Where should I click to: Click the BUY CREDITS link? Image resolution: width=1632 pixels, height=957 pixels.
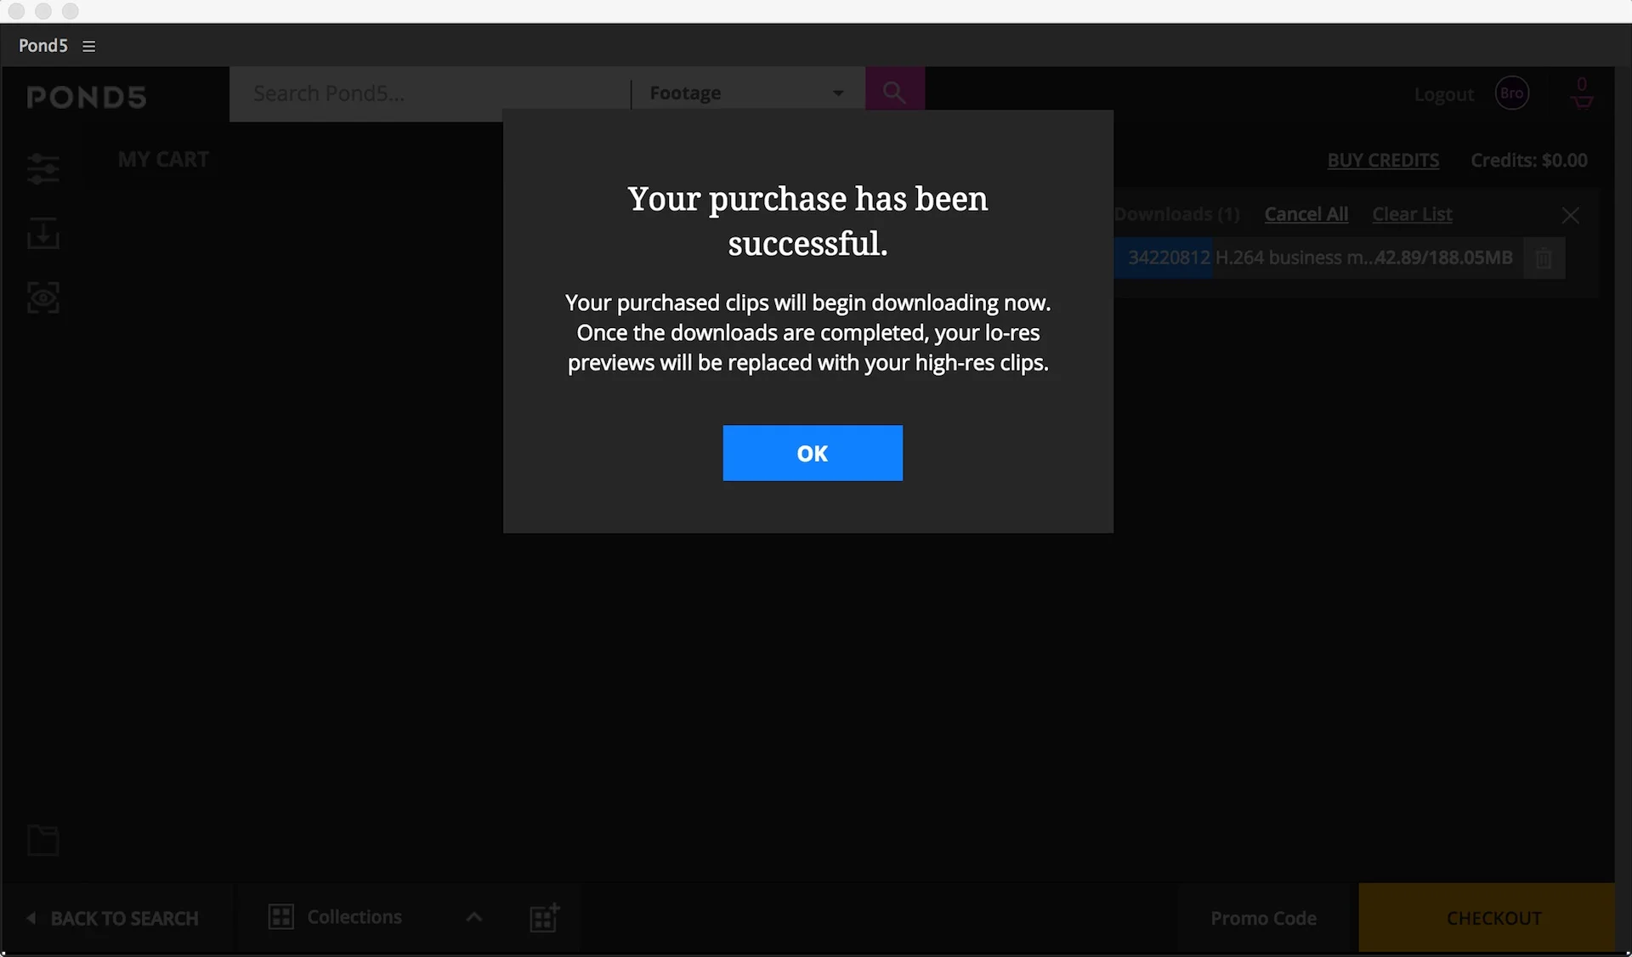click(x=1383, y=160)
